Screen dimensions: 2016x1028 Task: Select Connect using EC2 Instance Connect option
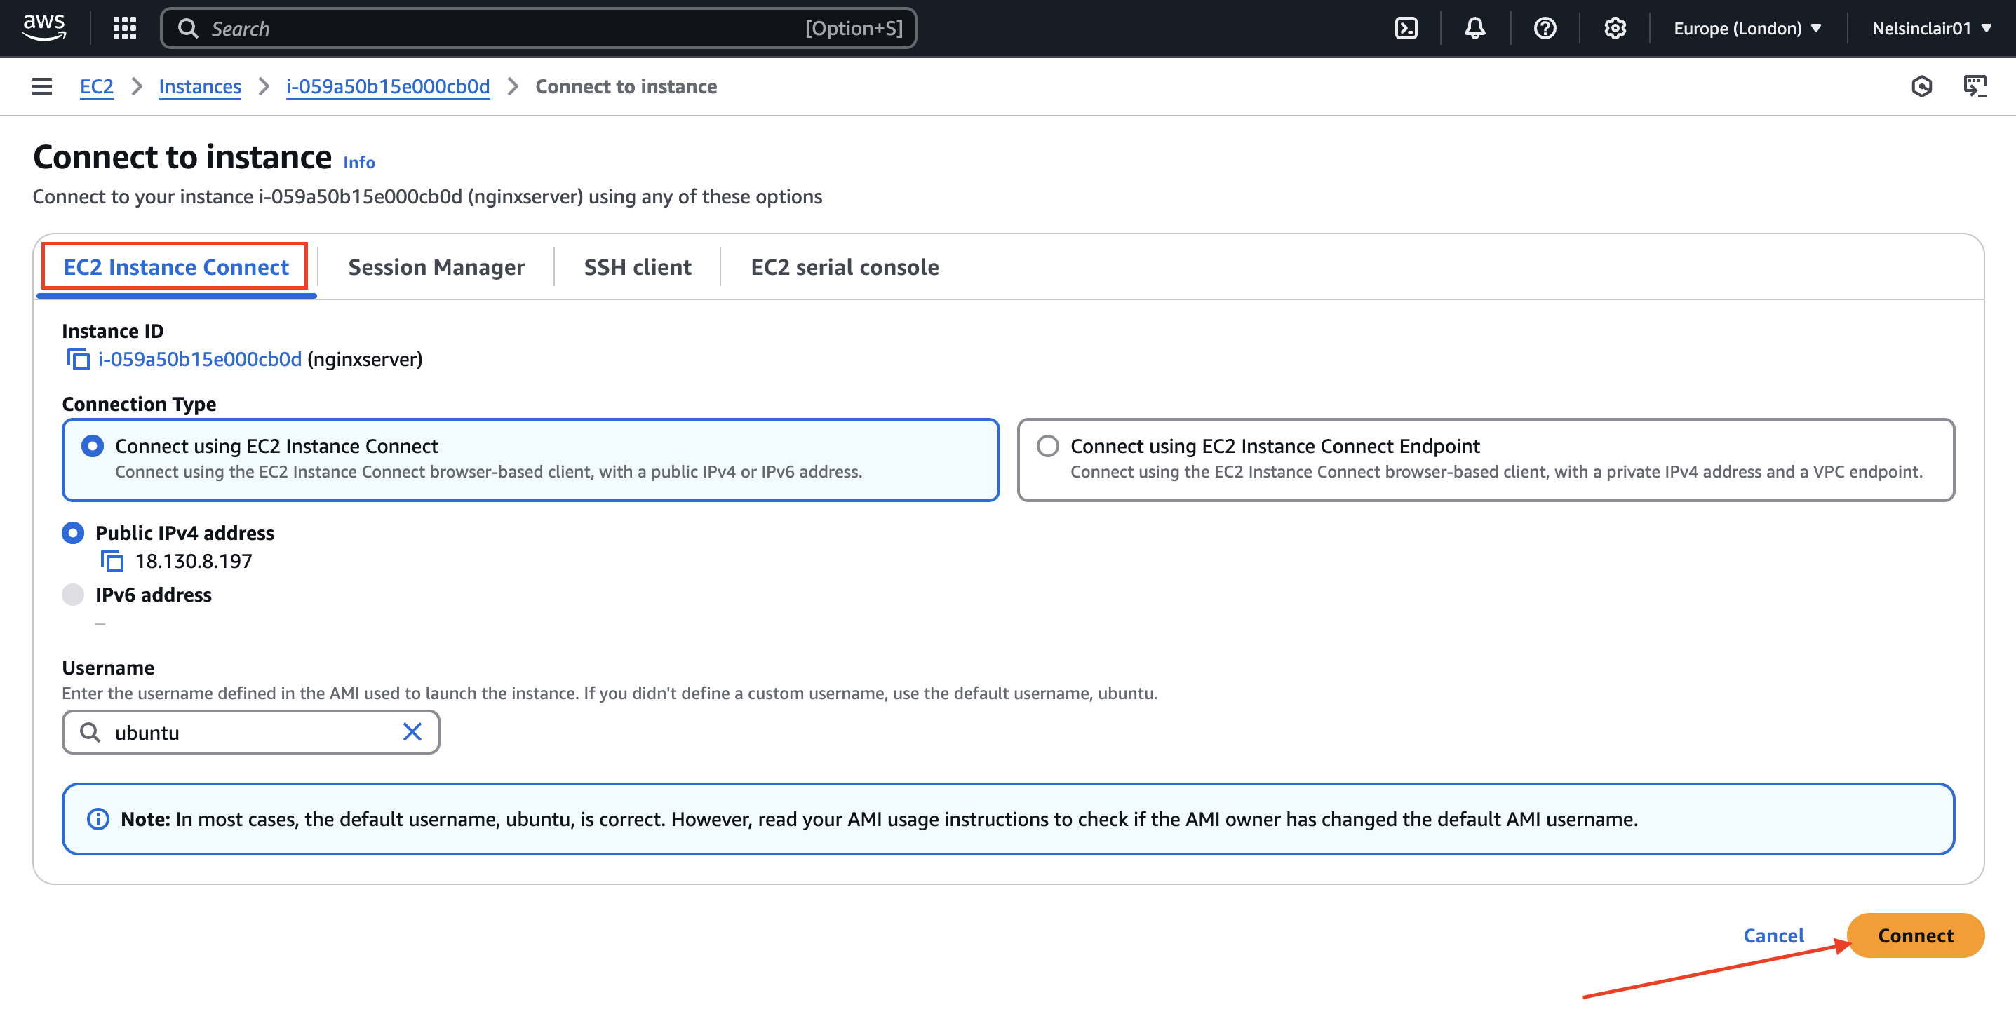point(530,459)
